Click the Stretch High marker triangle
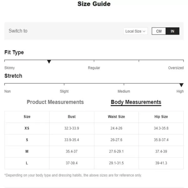Viewport: 188px width, 188px height. pos(181,85)
